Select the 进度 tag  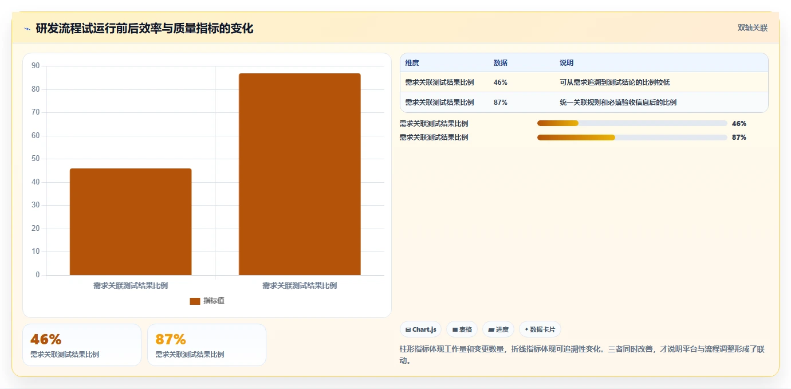(498, 329)
